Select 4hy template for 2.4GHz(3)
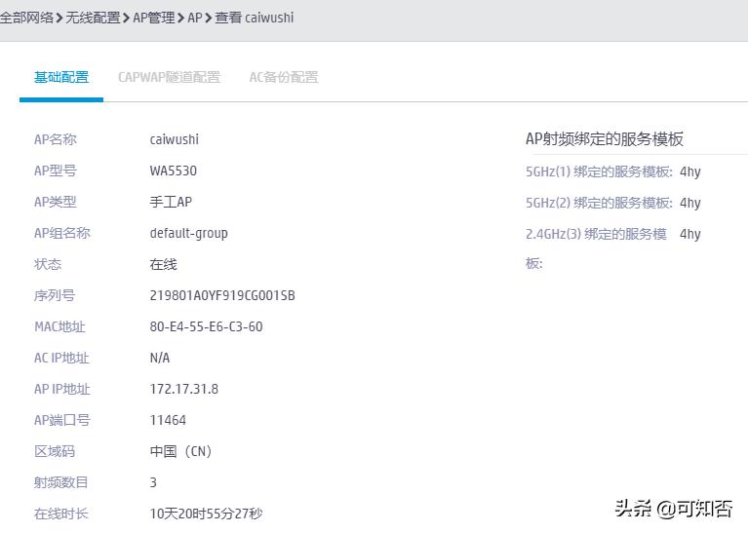748x533 pixels. coord(690,234)
